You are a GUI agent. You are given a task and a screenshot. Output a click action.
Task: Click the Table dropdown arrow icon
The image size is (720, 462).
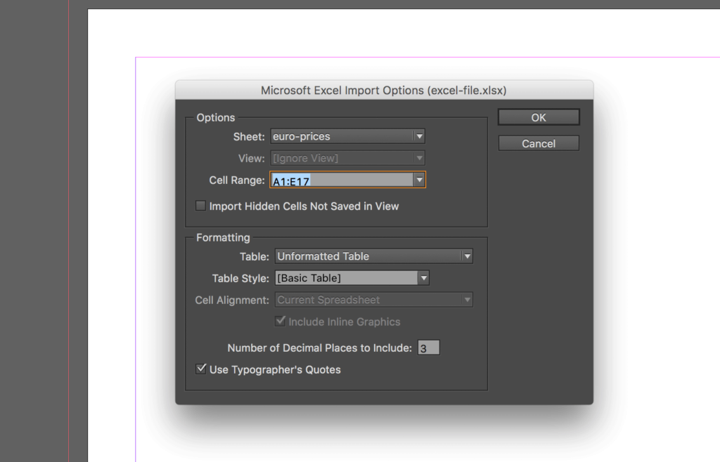coord(468,256)
